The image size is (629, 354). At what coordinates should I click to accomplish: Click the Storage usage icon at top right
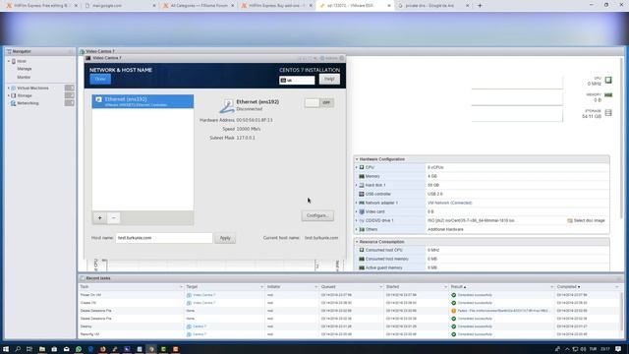tap(608, 113)
